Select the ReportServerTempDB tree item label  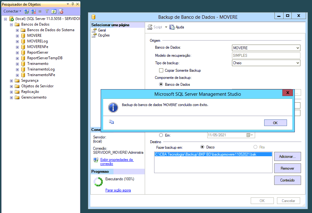tap(45, 58)
